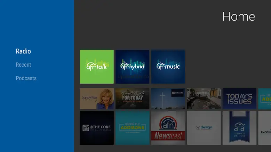Image resolution: width=271 pixels, height=152 pixels.
Task: Open Real Truth for Today program
Action: (133, 99)
